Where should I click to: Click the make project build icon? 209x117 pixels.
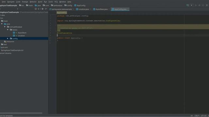click(x=187, y=5)
